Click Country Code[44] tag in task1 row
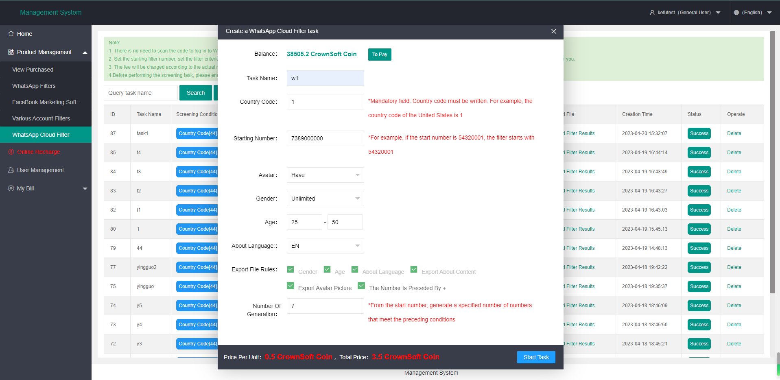The width and height of the screenshot is (780, 380). [x=197, y=133]
